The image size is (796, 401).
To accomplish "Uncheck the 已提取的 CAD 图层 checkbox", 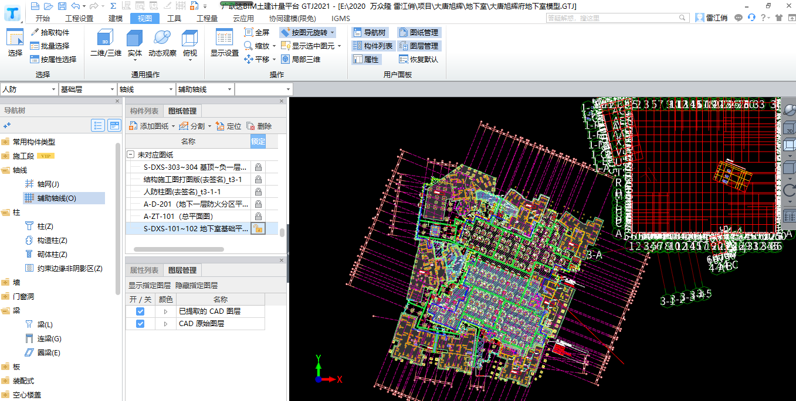I will click(x=140, y=311).
